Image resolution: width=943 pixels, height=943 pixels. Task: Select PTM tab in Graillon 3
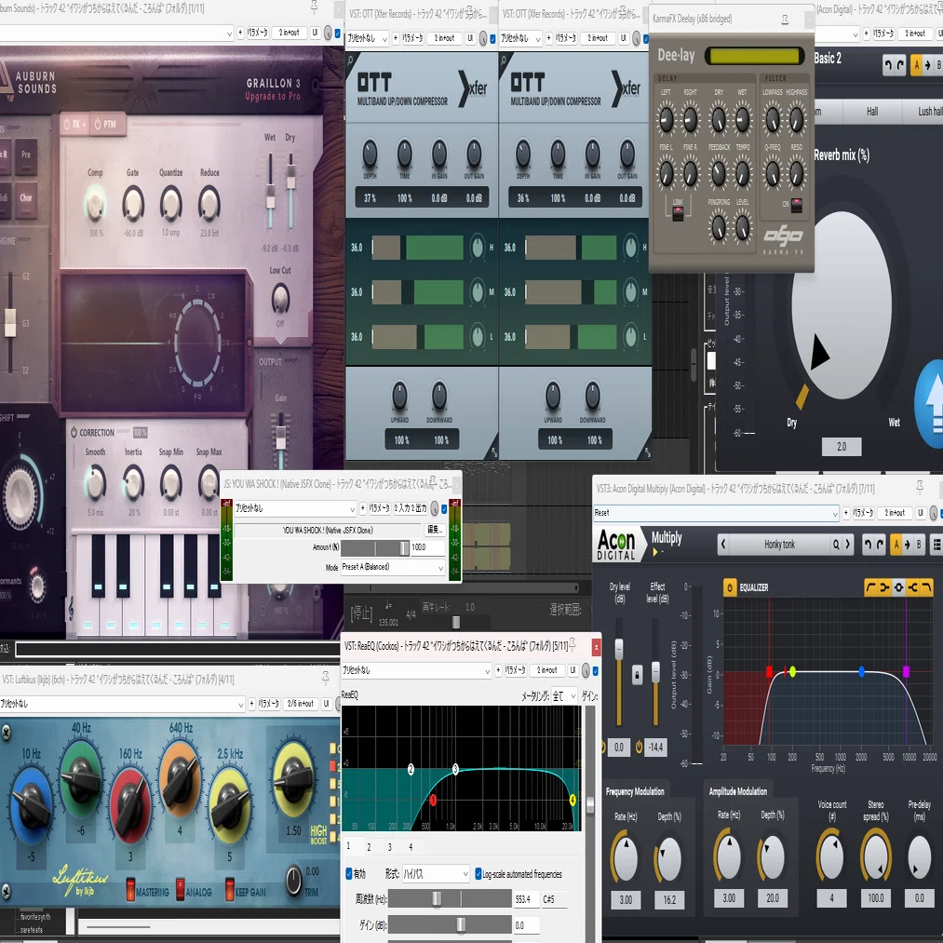(108, 125)
